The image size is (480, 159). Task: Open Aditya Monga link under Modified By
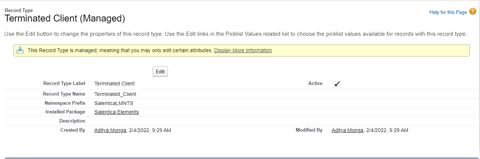[x=347, y=130]
